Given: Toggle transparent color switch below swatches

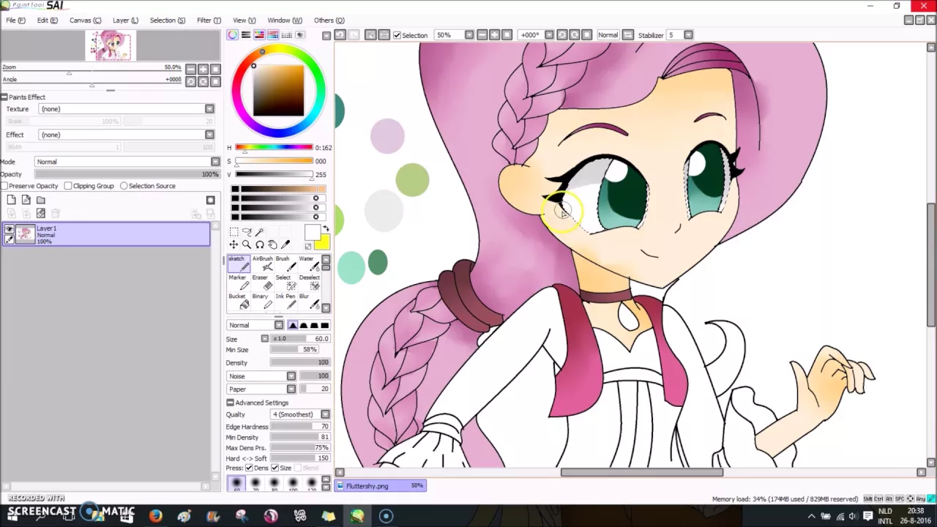Looking at the screenshot, I should tap(308, 247).
